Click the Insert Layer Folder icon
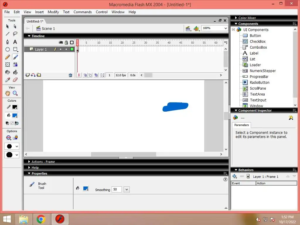Viewport: 300px width, 225px height. pos(39,75)
